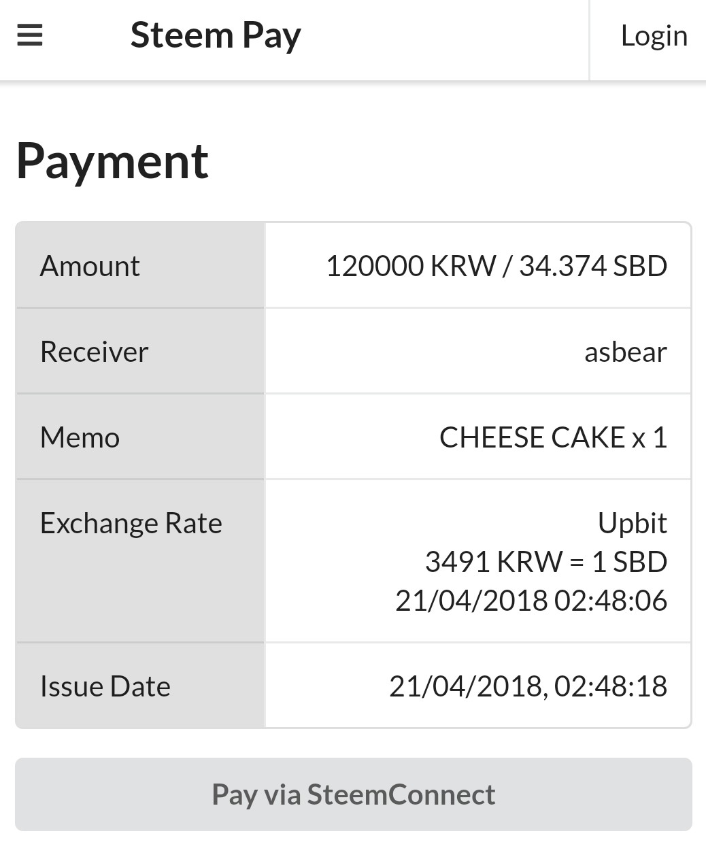The width and height of the screenshot is (706, 857).
Task: Click the Login link
Action: 654,36
